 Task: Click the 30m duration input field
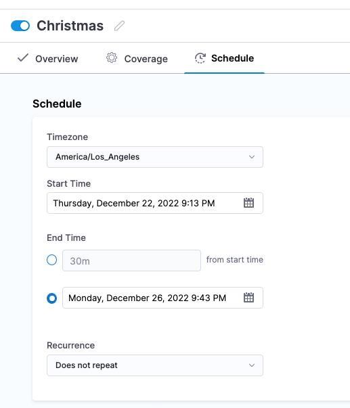pos(131,260)
